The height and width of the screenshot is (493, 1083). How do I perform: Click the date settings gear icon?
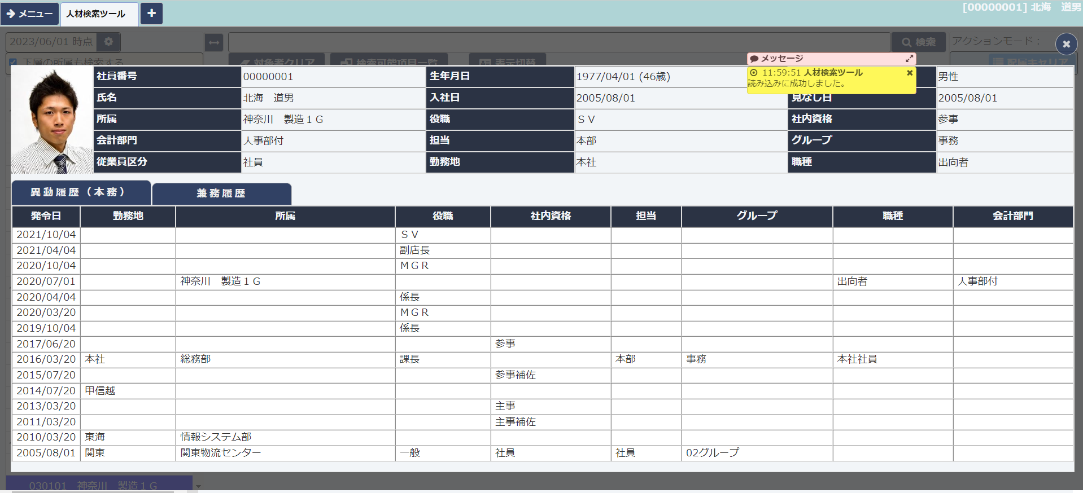click(108, 42)
